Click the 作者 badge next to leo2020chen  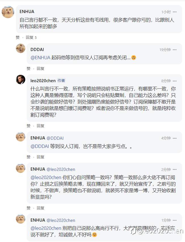(x=61, y=80)
